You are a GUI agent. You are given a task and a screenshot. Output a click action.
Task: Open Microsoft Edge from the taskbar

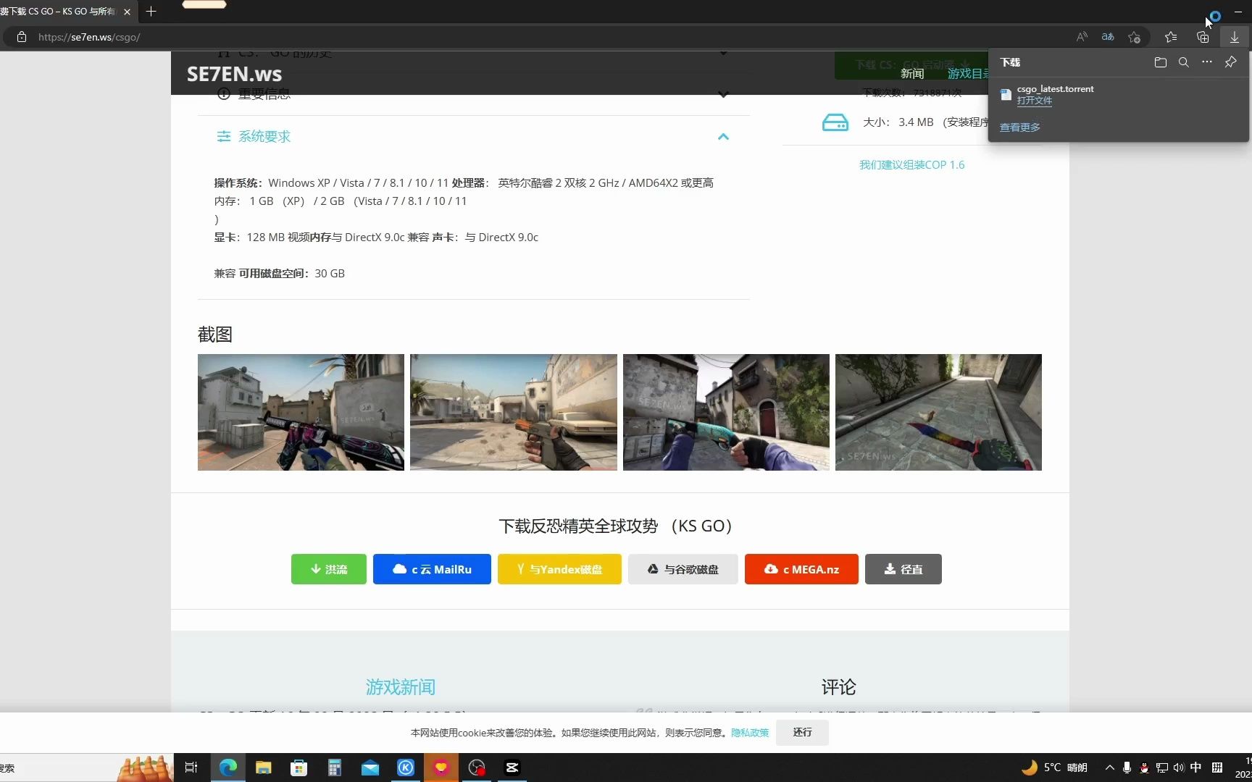pos(228,768)
